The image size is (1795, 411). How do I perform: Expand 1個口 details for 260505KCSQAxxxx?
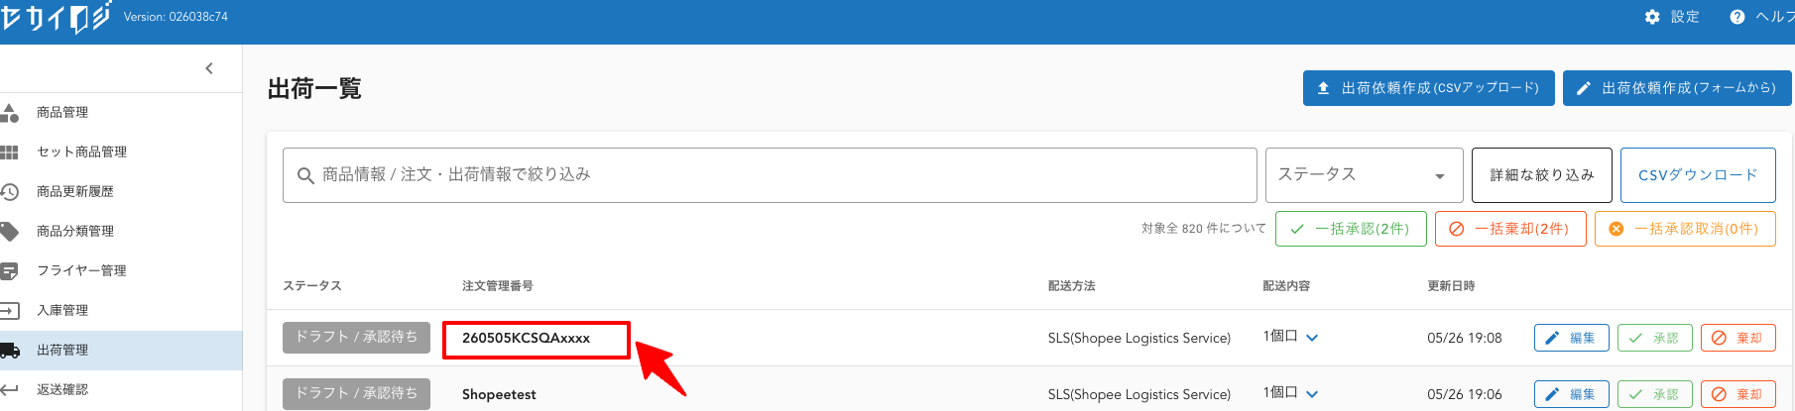coord(1312,338)
